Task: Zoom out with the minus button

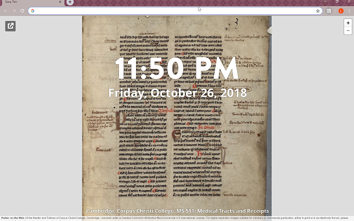Action: pyautogui.click(x=348, y=31)
